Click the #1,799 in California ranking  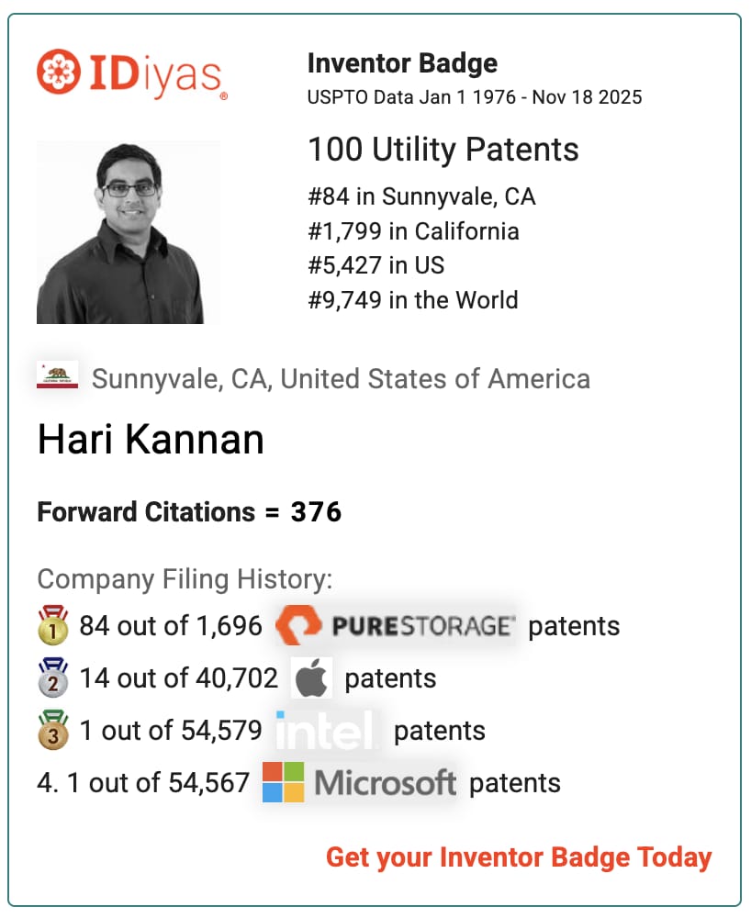click(413, 231)
